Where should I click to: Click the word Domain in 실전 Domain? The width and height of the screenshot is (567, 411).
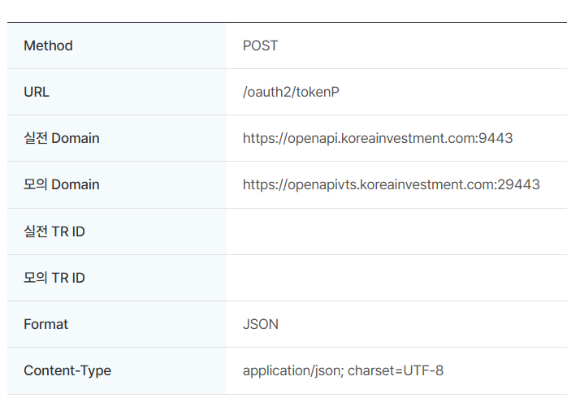coord(76,138)
